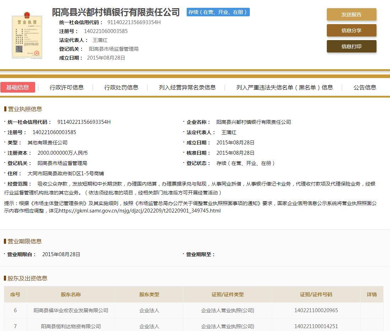Switch to the 行政许可信息 tab
The height and width of the screenshot is (331, 390).
click(67, 87)
